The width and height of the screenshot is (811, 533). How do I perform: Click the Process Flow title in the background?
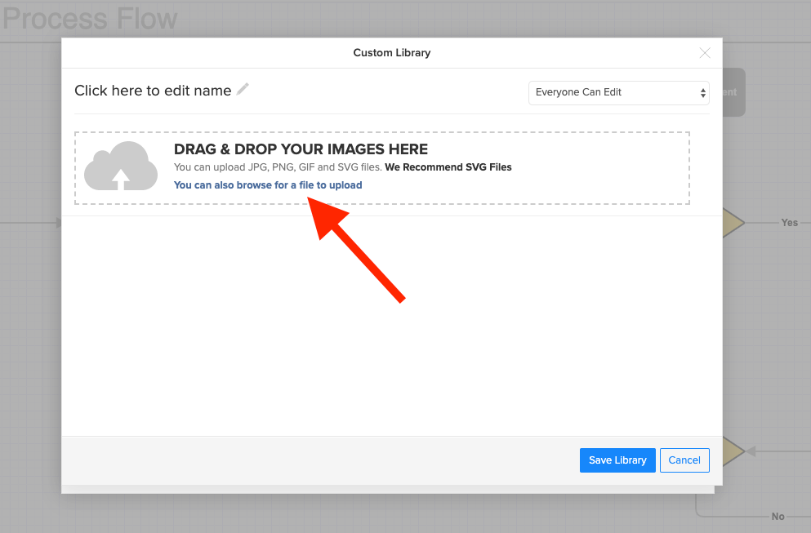90,19
